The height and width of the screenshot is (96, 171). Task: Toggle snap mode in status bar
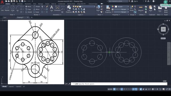pos(117,89)
